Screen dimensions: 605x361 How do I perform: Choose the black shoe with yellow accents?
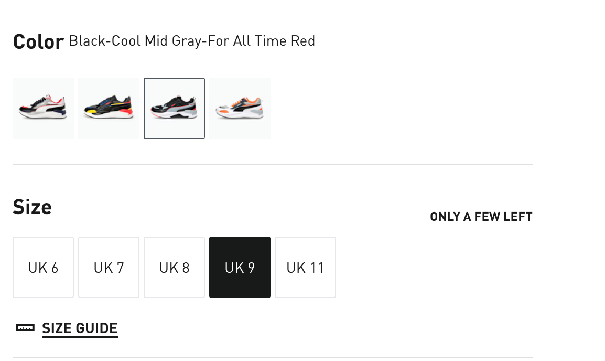[x=109, y=109]
